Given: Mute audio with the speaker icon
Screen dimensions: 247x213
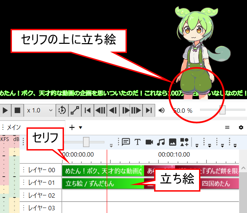Looking at the screenshot, I should pyautogui.click(x=162, y=110).
